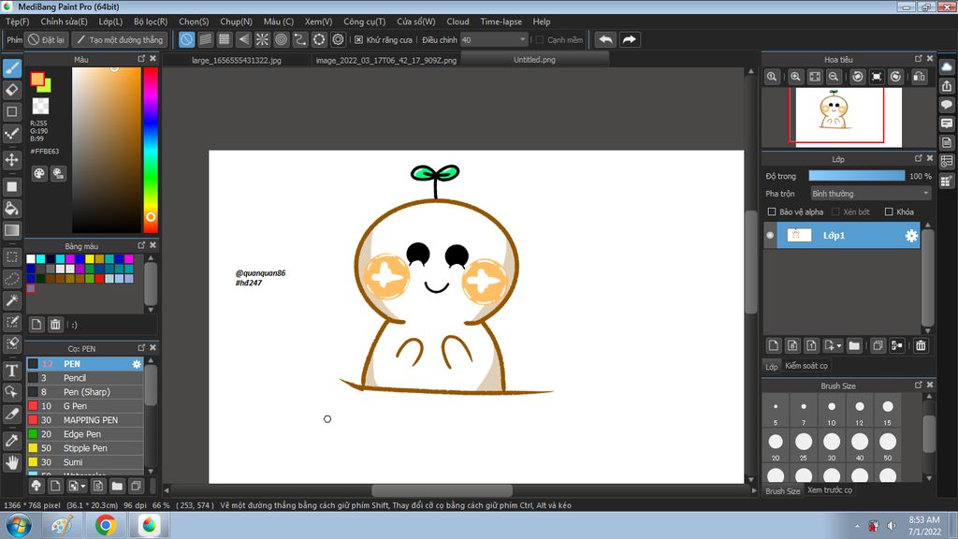The image size is (958, 539).
Task: Click the Redo arrow
Action: click(629, 39)
